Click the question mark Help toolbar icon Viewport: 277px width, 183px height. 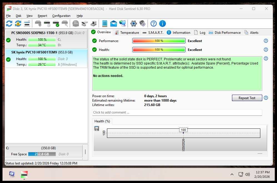[x=154, y=24]
